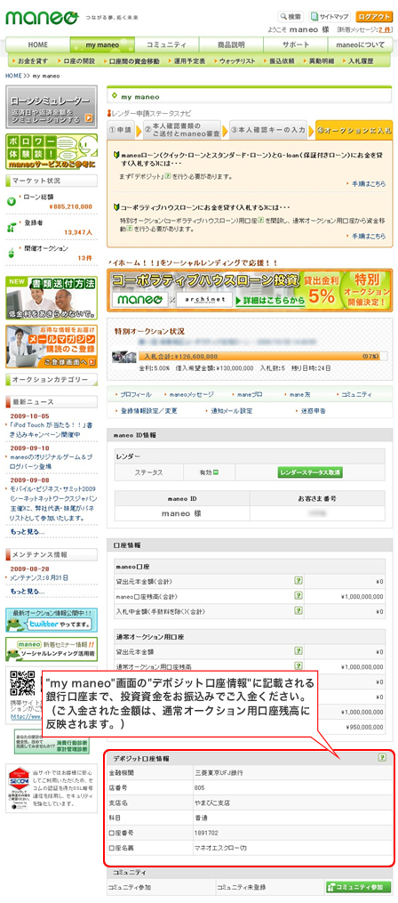Open the ローンシミュレーター banner

click(x=51, y=107)
